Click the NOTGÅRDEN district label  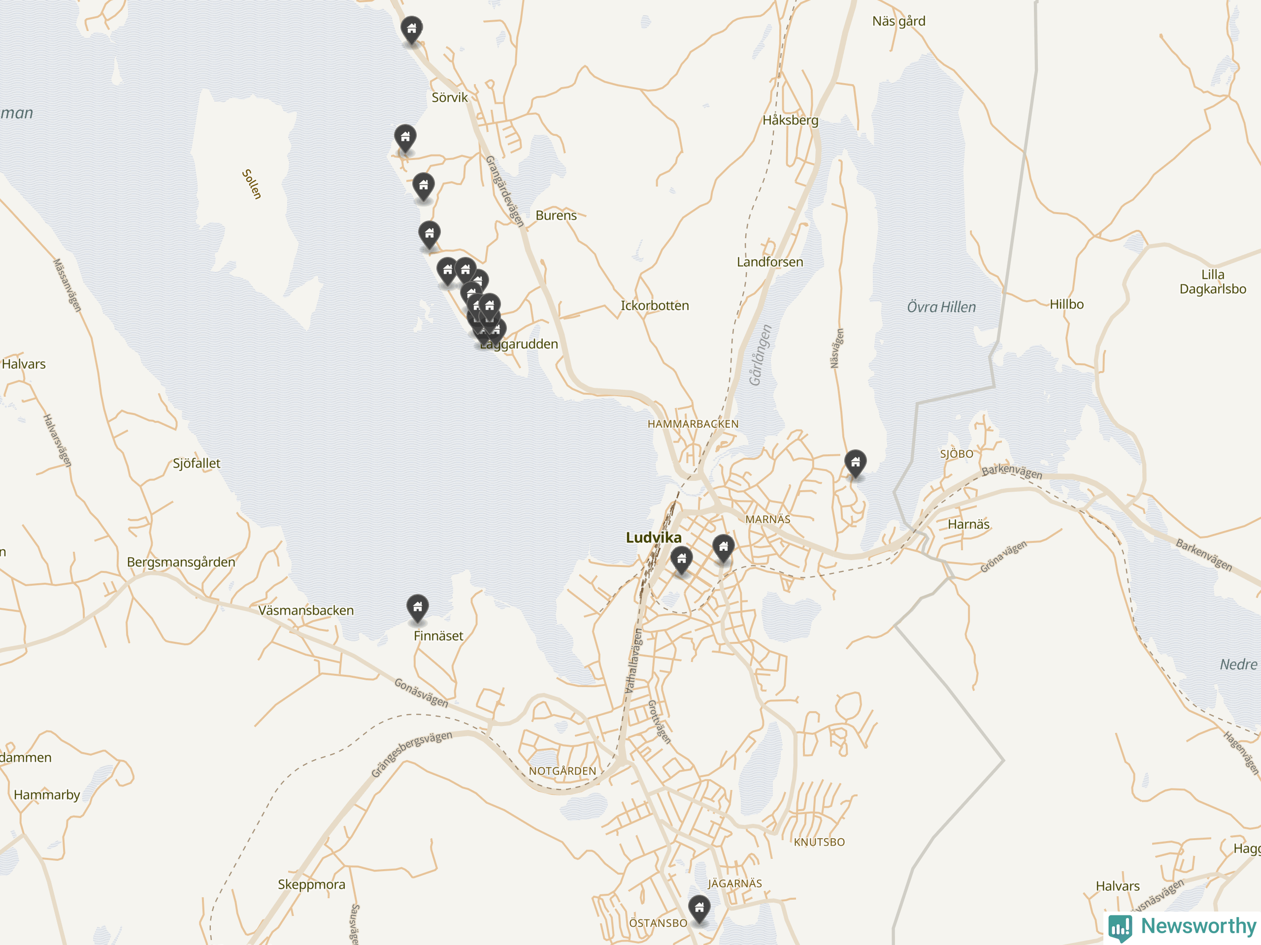[562, 771]
